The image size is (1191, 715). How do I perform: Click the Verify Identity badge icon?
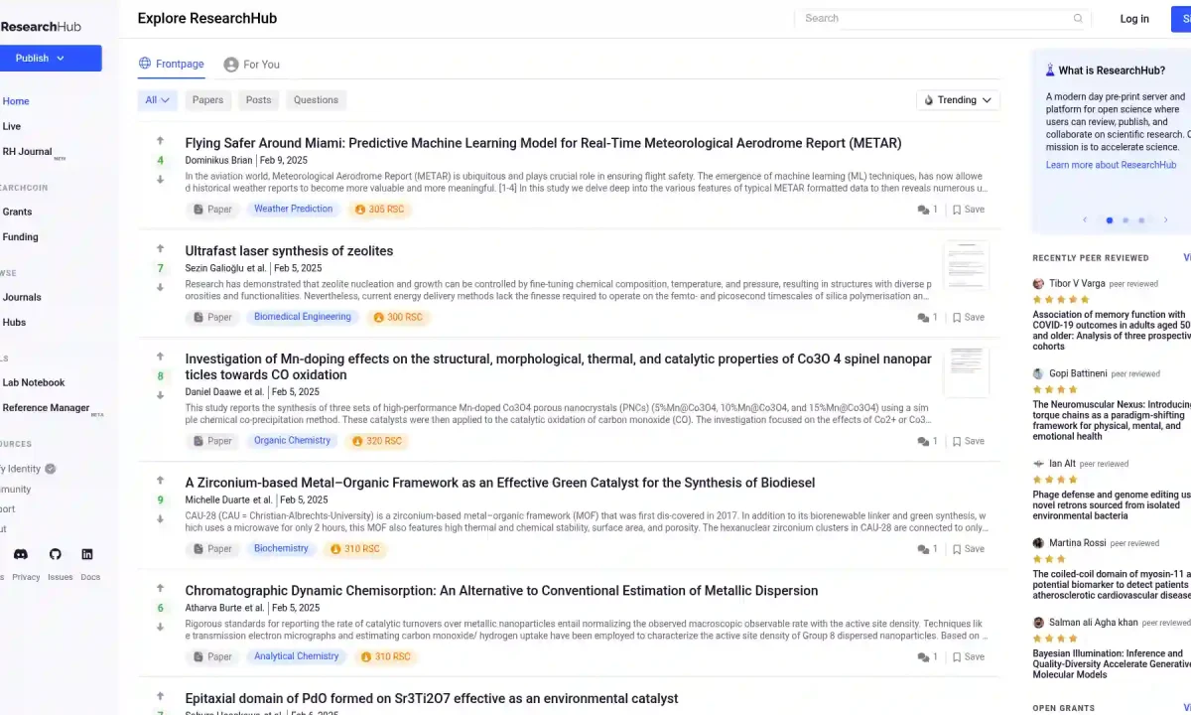[x=50, y=468]
